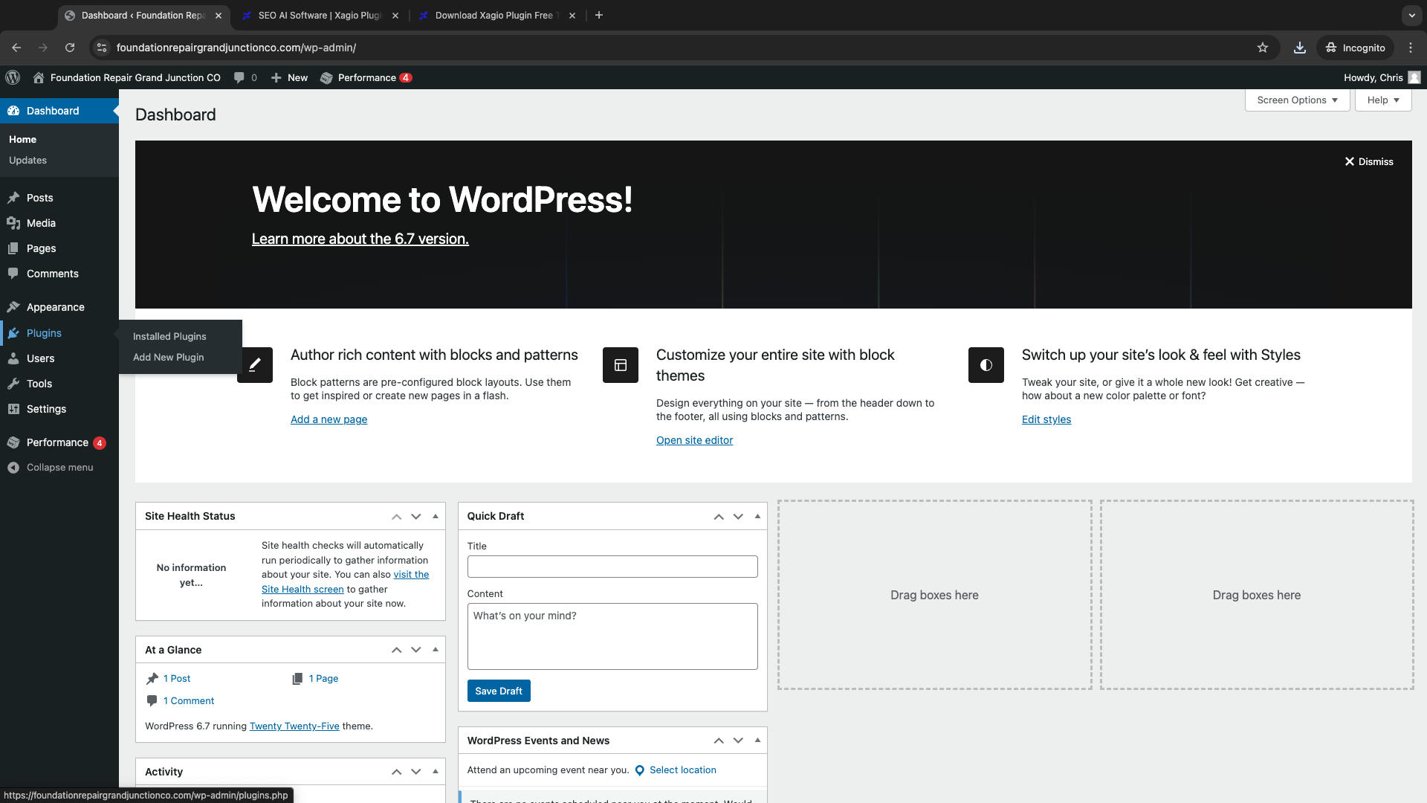Open a new browser tab with plus
Screen dimensions: 1427x803
(x=599, y=15)
